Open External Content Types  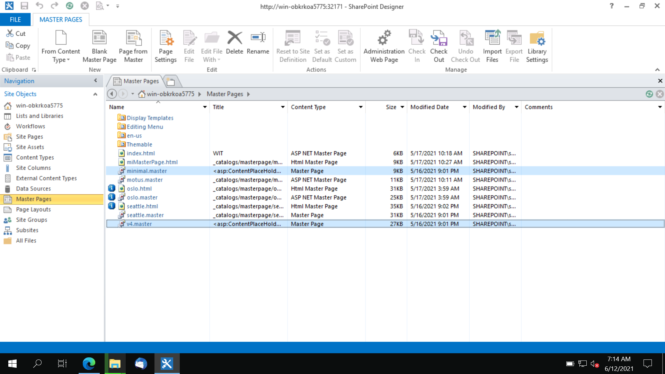(x=46, y=178)
